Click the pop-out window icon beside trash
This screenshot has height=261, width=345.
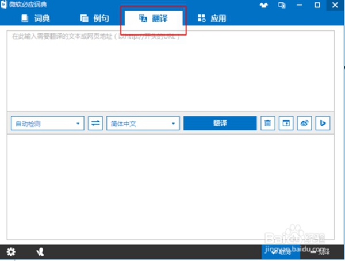286,124
